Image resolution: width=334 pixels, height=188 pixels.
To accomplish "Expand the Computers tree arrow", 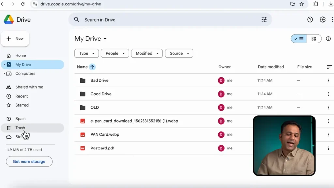I will pos(4,74).
